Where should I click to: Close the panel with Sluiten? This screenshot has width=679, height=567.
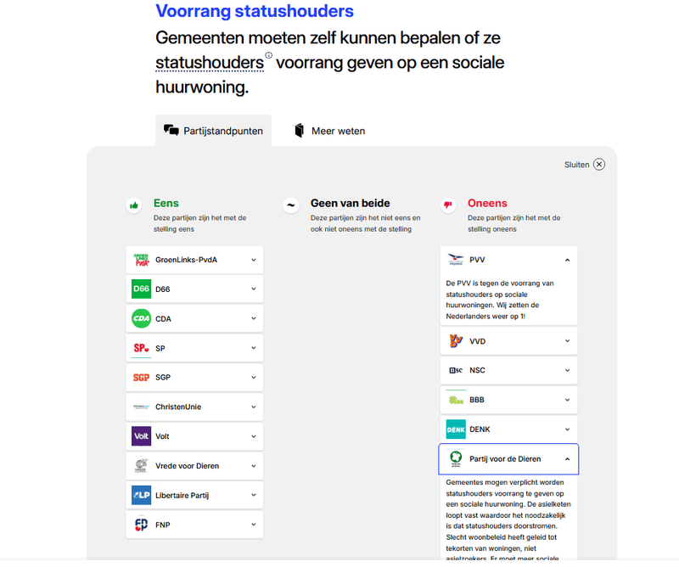pyautogui.click(x=585, y=165)
